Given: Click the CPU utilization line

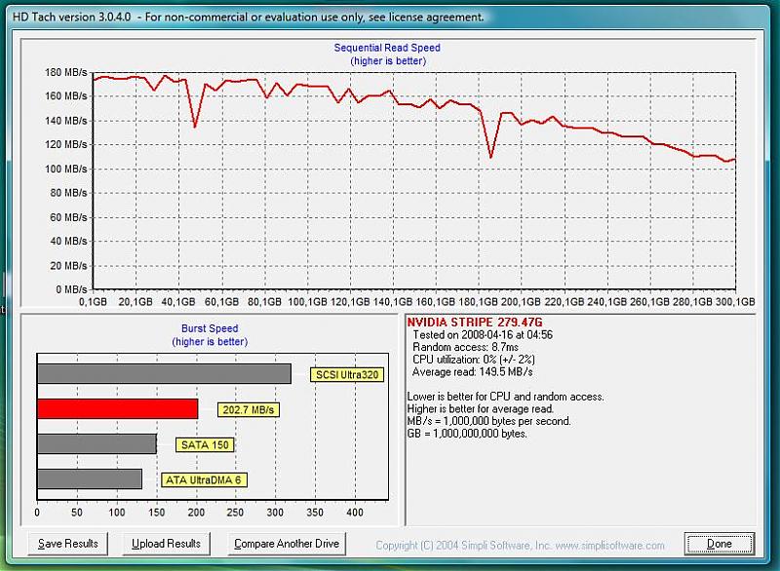Looking at the screenshot, I should click(474, 360).
